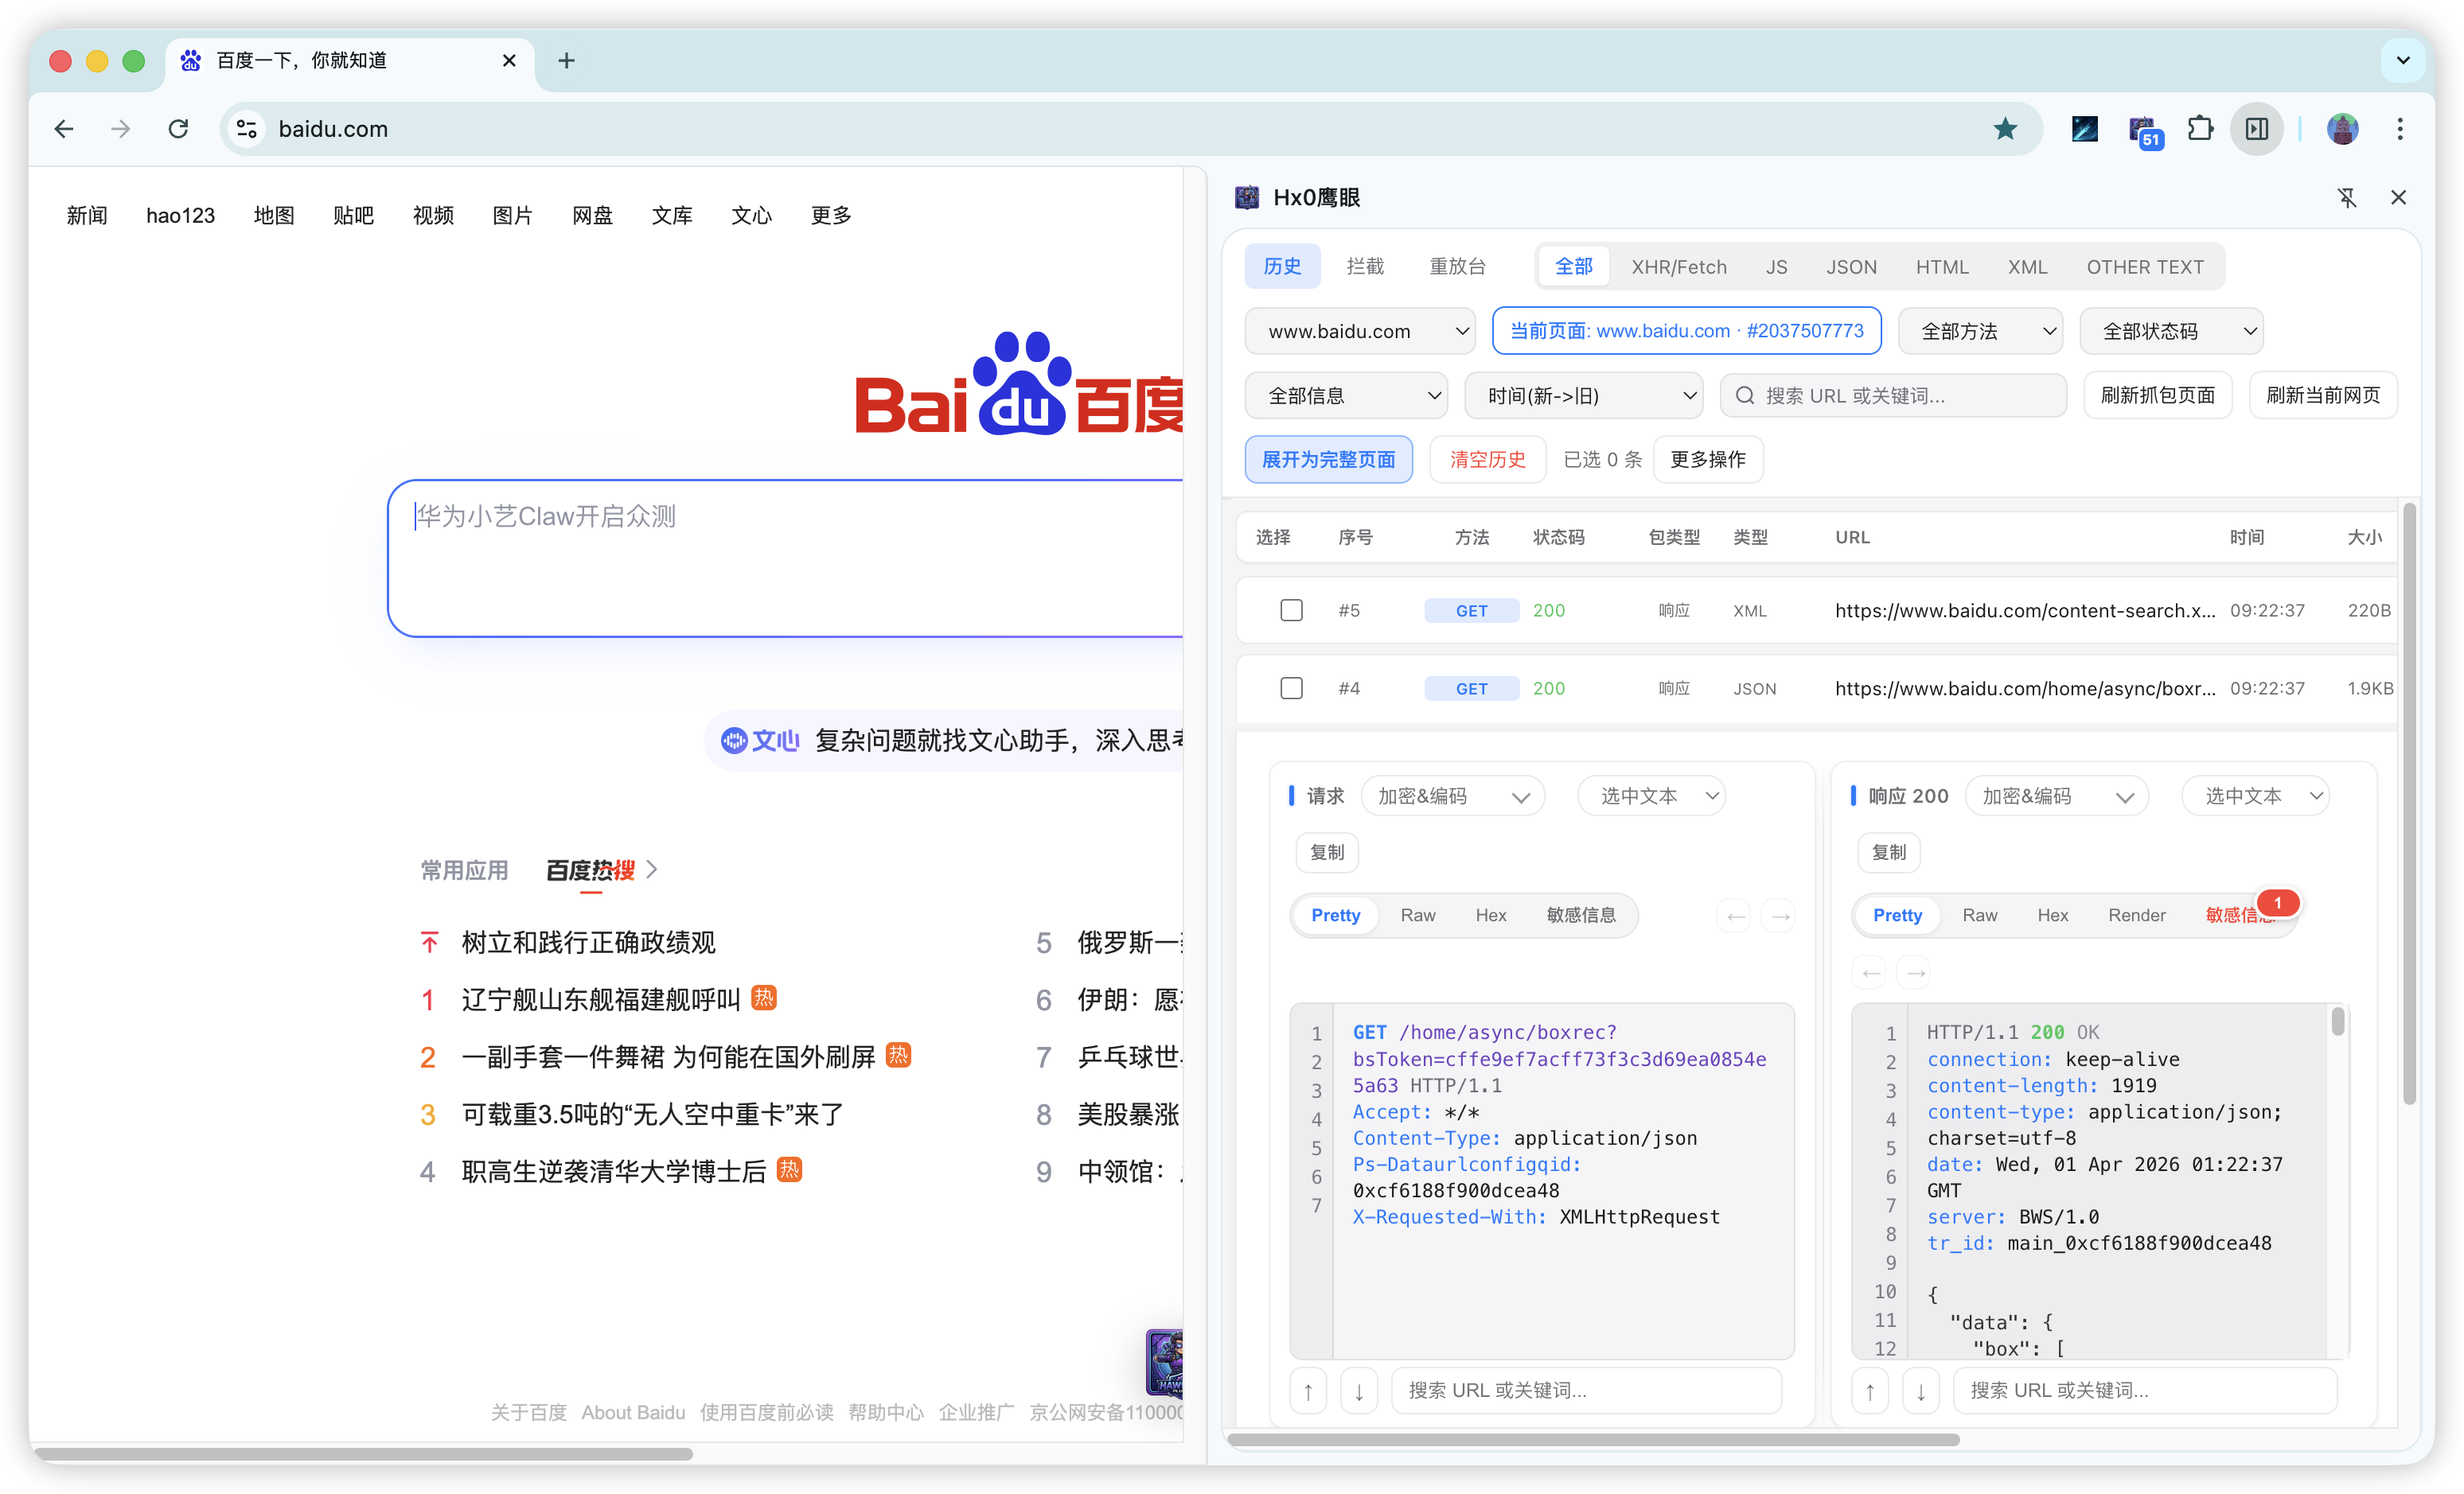Go back with the browser back arrow
2464x1494 pixels.
point(64,129)
